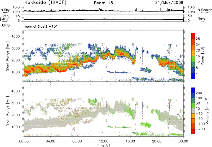Click the '4000' tick of the power panel
This screenshot has height=147, width=212.
click(x=15, y=36)
